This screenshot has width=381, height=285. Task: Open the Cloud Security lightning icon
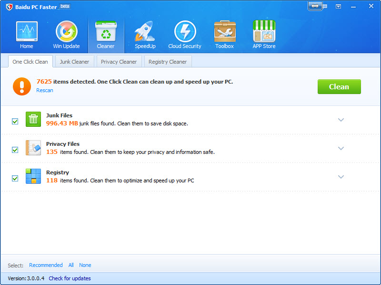coord(185,31)
